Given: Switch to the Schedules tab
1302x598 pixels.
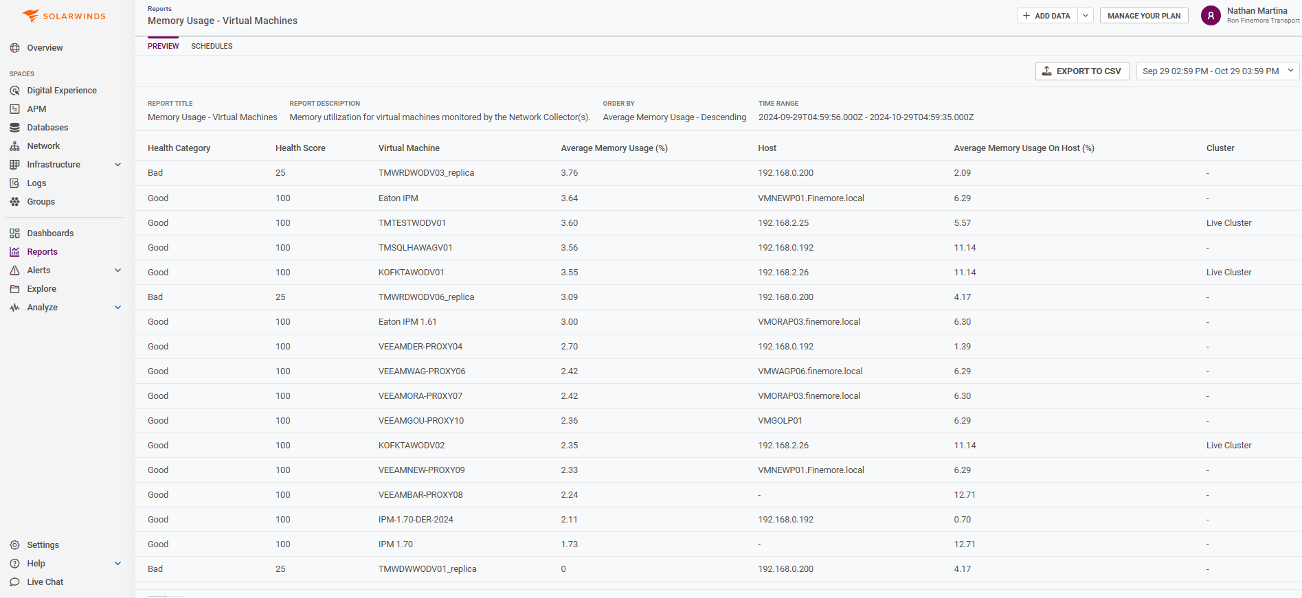Looking at the screenshot, I should (212, 46).
